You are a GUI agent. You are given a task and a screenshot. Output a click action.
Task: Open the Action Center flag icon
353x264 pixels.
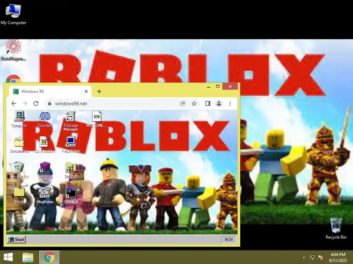click(321, 257)
